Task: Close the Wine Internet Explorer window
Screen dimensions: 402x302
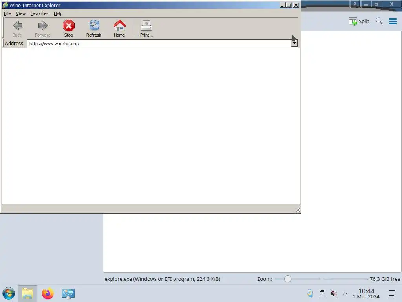Action: pyautogui.click(x=296, y=5)
